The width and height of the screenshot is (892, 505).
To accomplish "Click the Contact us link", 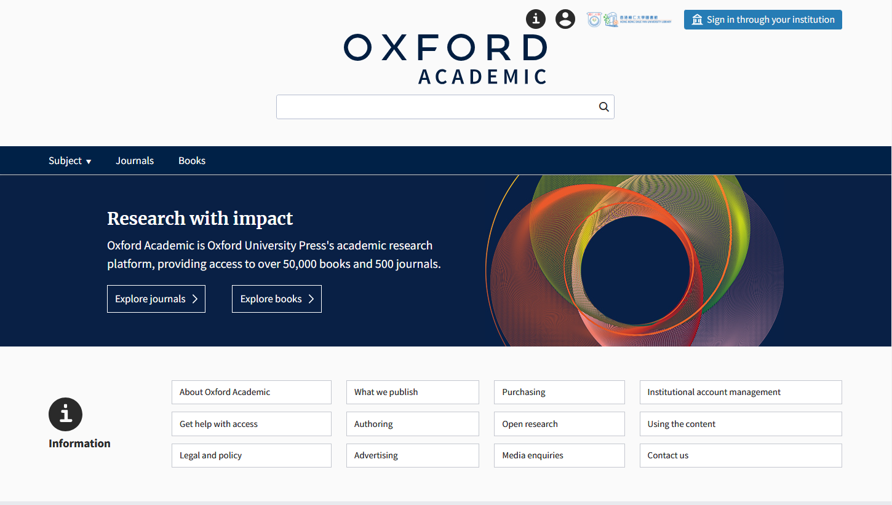I will (x=741, y=455).
